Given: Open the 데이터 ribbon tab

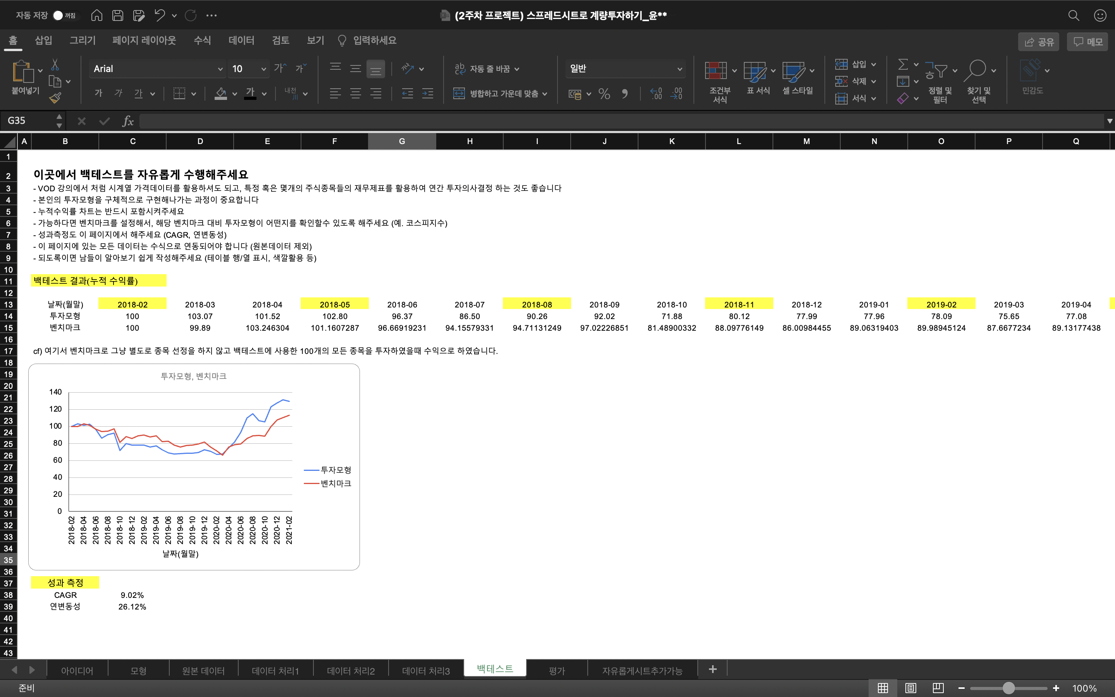Looking at the screenshot, I should 241,40.
